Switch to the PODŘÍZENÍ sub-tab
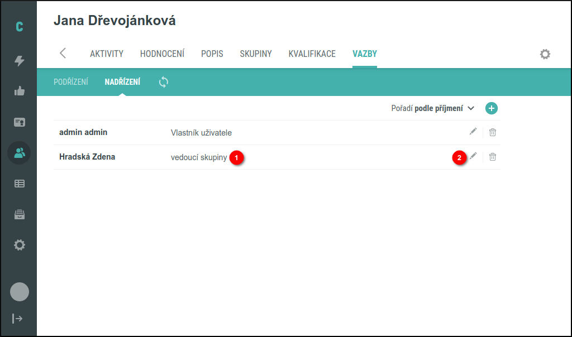572x337 pixels. tap(71, 82)
